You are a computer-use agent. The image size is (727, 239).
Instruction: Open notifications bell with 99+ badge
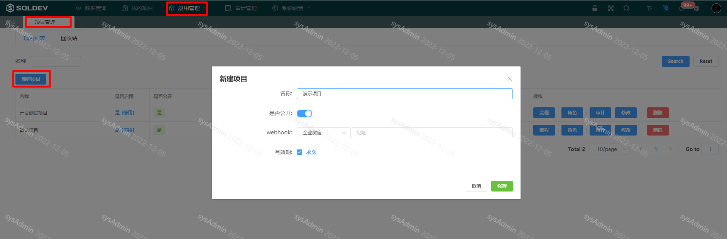[681, 8]
